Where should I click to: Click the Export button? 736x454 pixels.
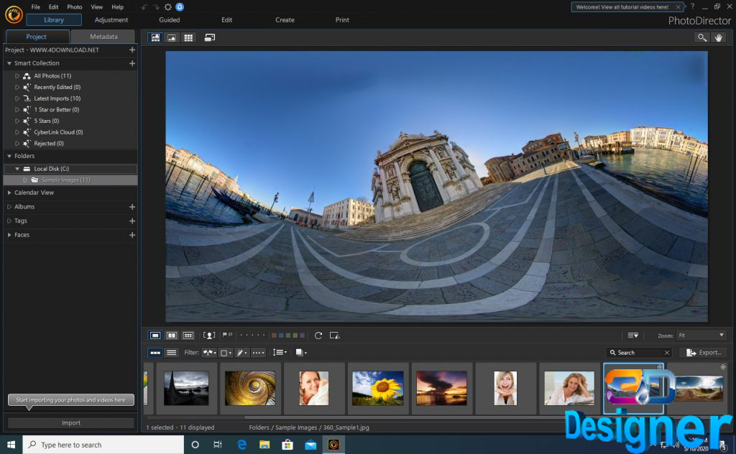703,353
